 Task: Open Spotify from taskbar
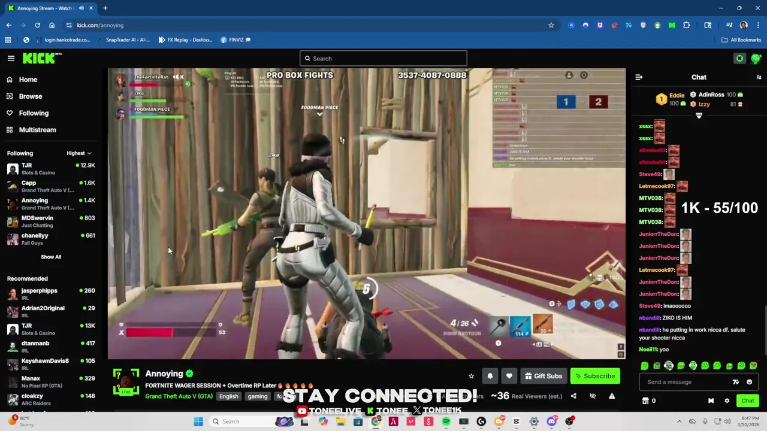(x=446, y=421)
